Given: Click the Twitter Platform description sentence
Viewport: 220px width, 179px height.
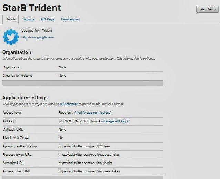Looking at the screenshot, I should click(x=63, y=104).
